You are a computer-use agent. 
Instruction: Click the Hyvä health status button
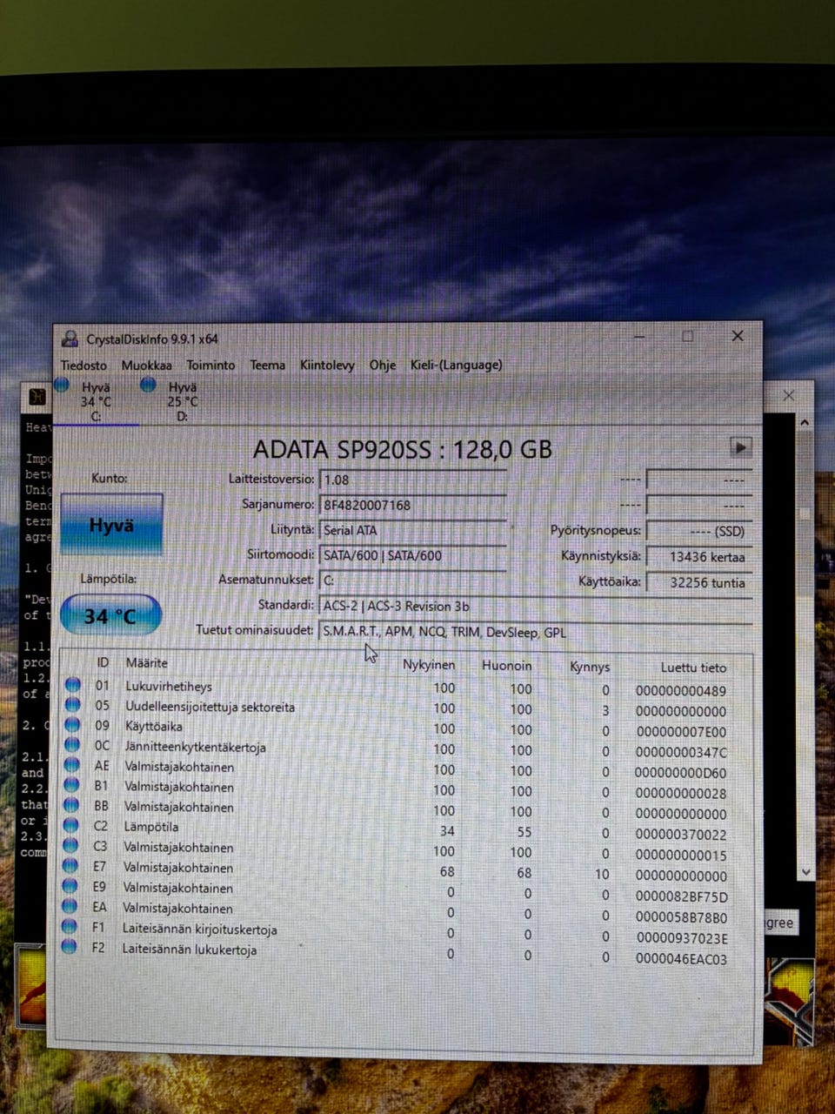point(111,525)
